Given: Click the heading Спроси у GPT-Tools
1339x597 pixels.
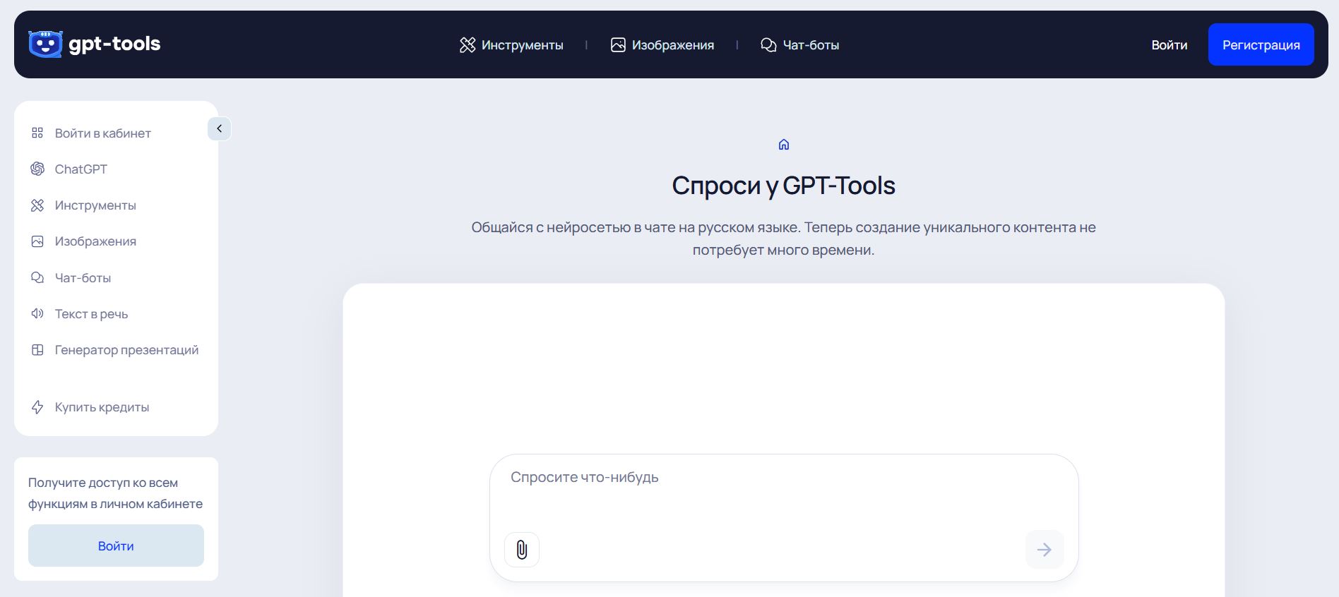Looking at the screenshot, I should 784,186.
